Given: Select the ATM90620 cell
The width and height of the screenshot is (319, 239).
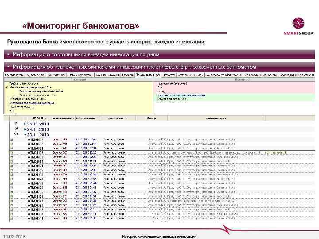Looking at the screenshot, I should click(35, 188).
